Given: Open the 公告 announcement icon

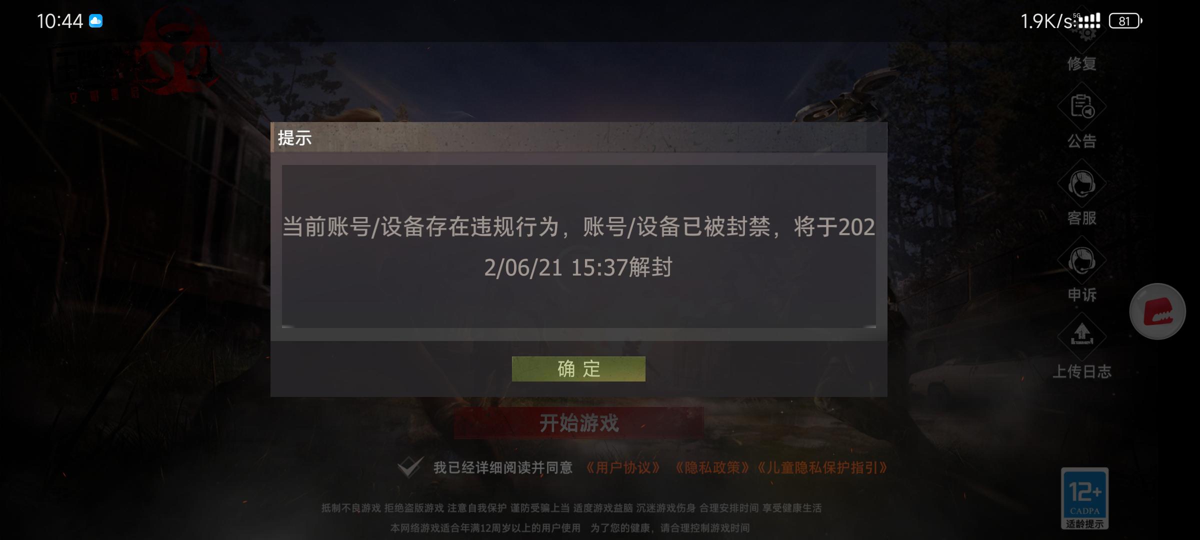Looking at the screenshot, I should tap(1082, 107).
